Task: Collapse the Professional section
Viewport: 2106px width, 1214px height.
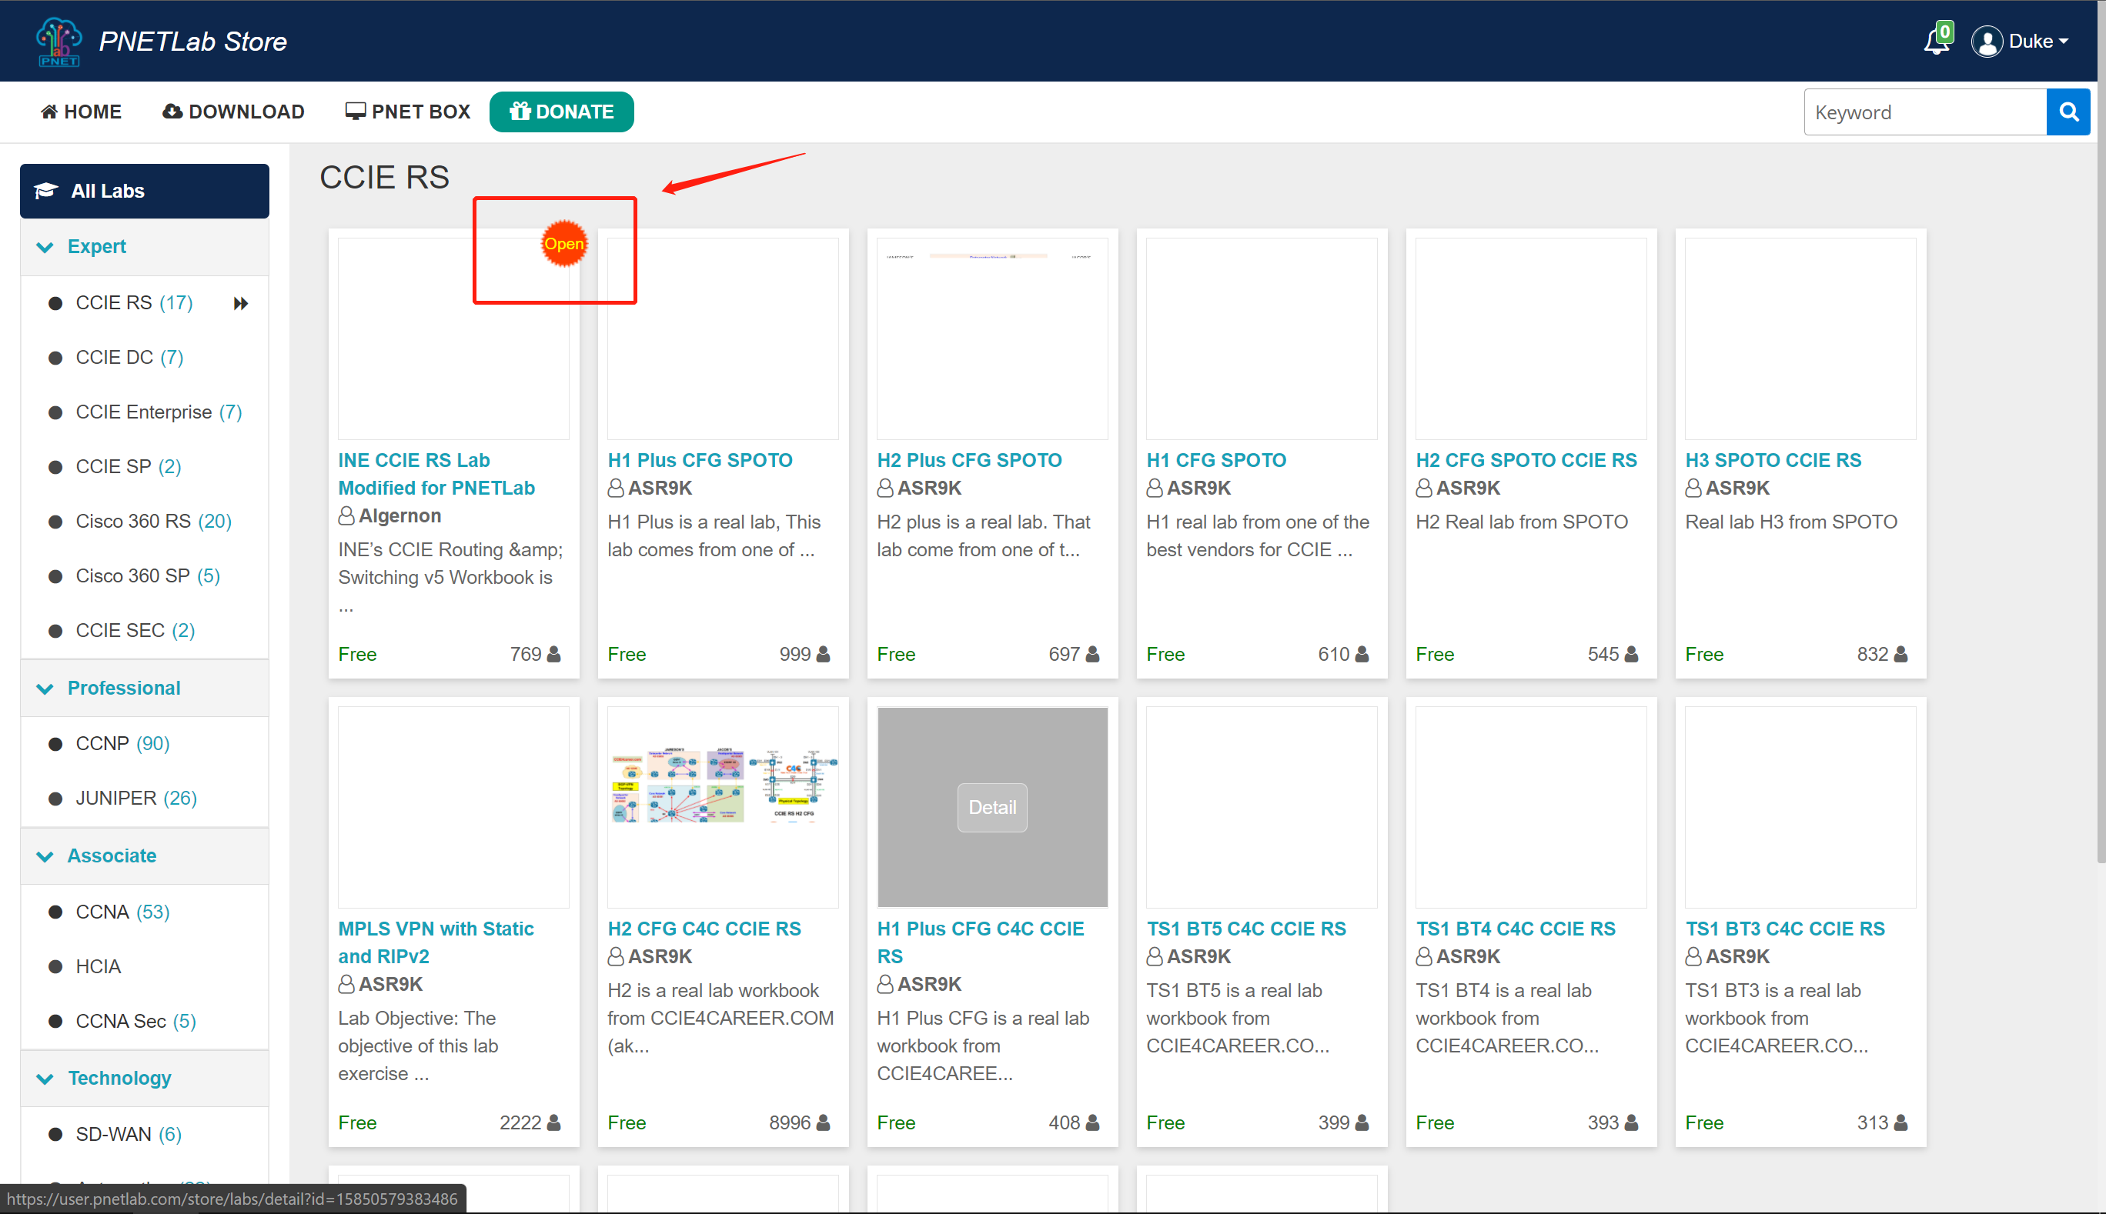Action: tap(144, 688)
